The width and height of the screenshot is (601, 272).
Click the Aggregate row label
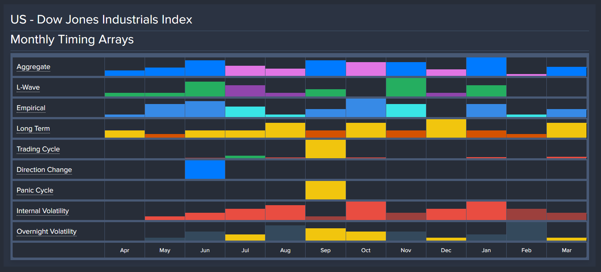click(x=33, y=67)
